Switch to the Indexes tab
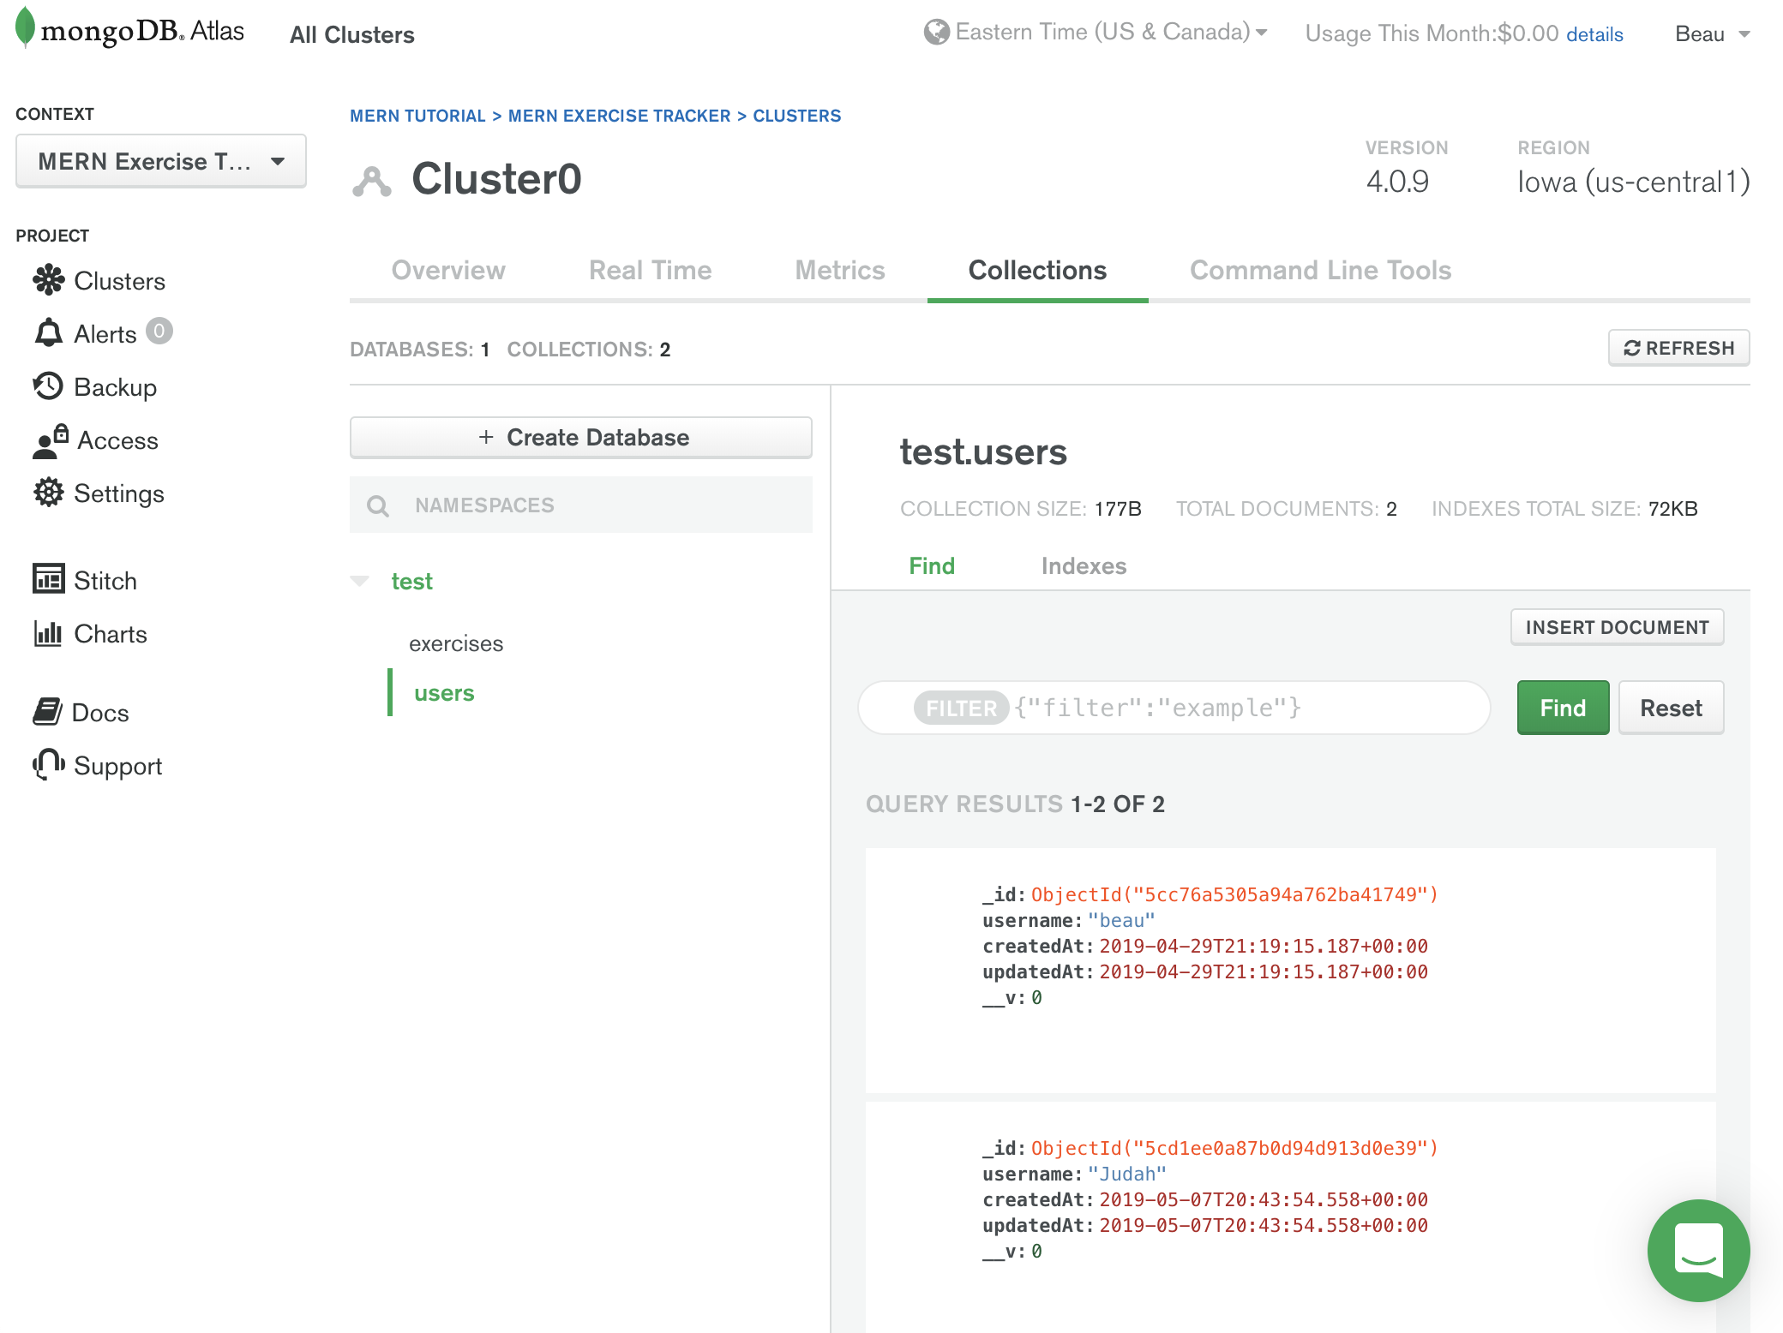The image size is (1783, 1333). 1084,565
